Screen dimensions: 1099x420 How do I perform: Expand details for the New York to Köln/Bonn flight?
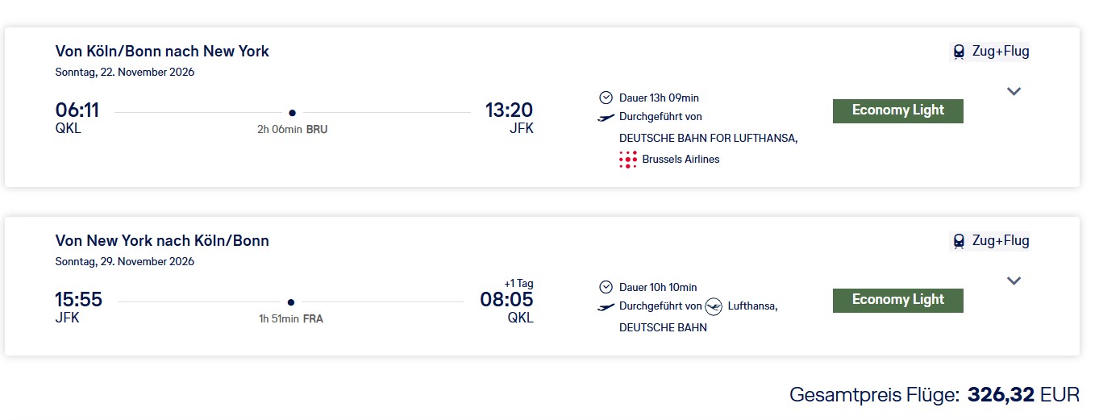(1014, 281)
